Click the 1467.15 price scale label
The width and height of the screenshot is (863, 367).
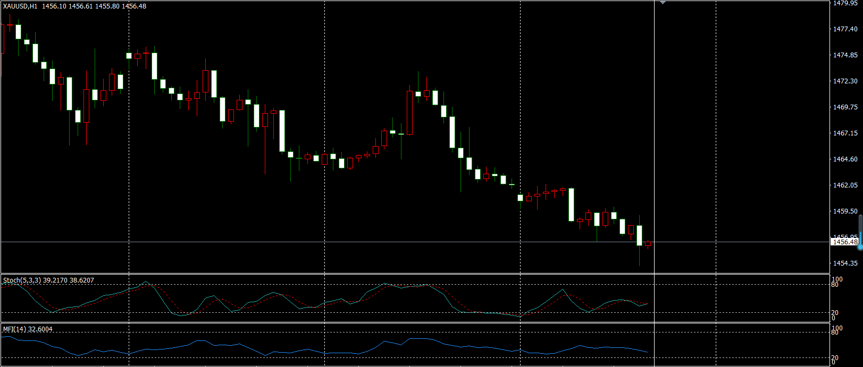pyautogui.click(x=845, y=133)
